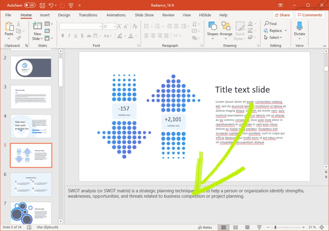Toggle Strikethrough formatting
The width and height of the screenshot is (329, 231).
(x=89, y=36)
